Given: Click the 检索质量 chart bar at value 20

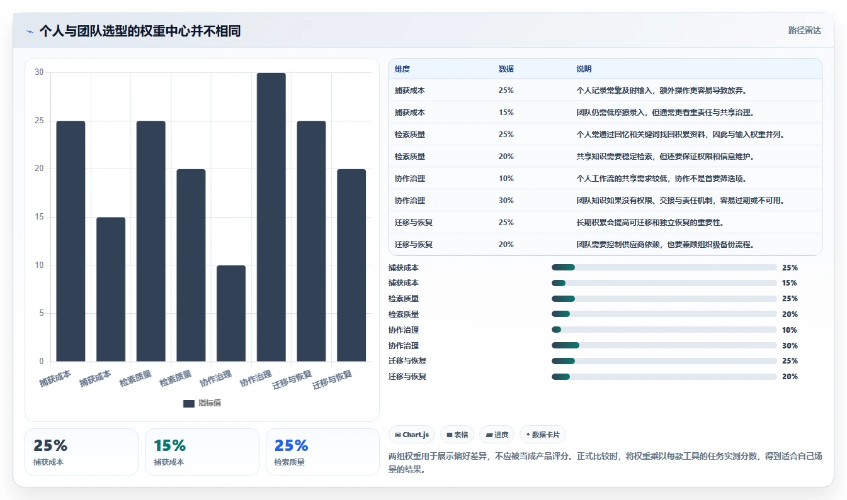Looking at the screenshot, I should point(191,265).
